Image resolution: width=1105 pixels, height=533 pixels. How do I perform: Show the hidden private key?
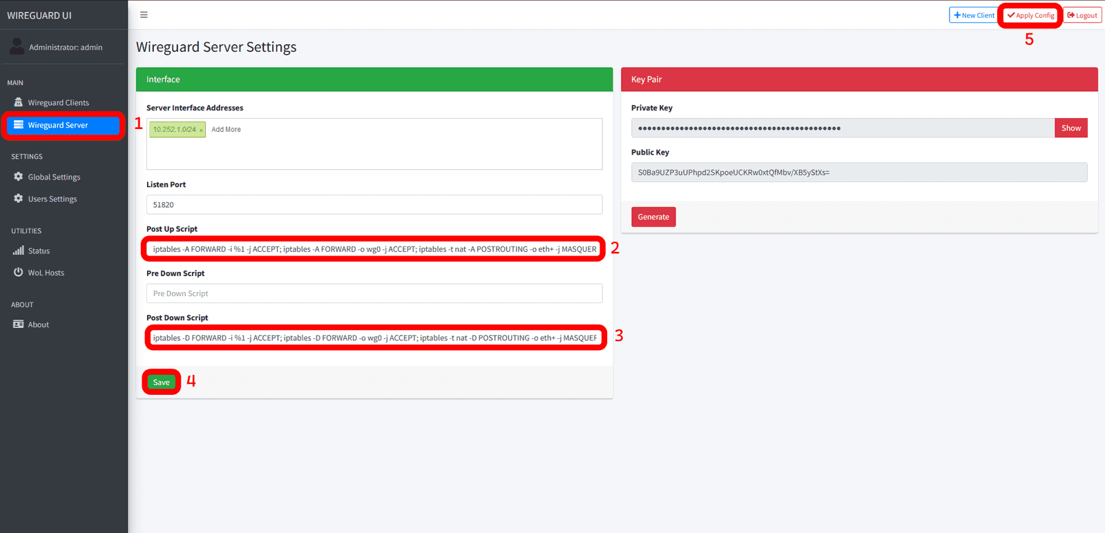pos(1070,128)
